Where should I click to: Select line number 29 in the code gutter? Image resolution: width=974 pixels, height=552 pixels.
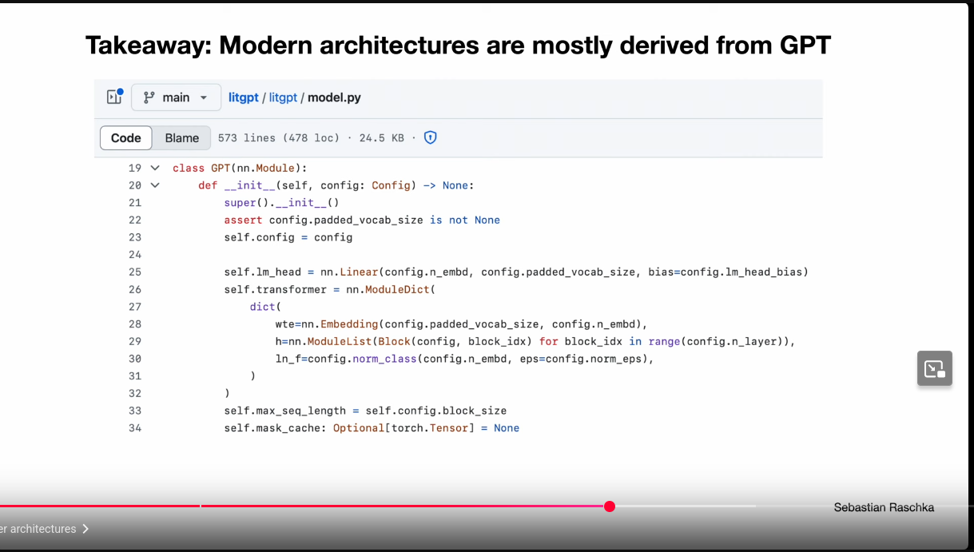[x=134, y=342]
